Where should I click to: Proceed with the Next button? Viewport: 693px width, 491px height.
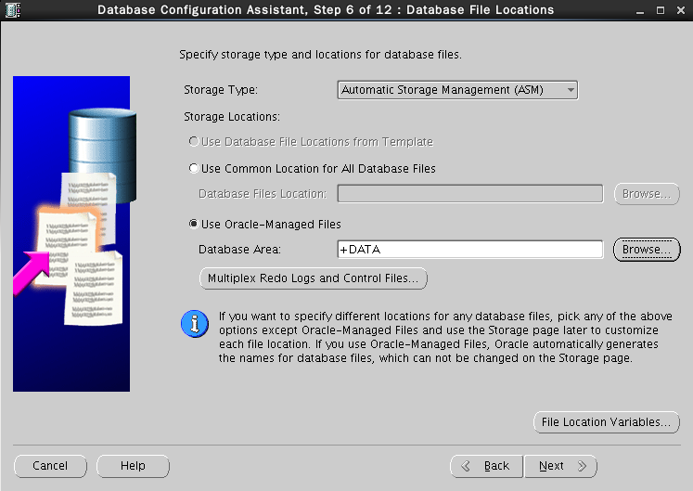560,466
